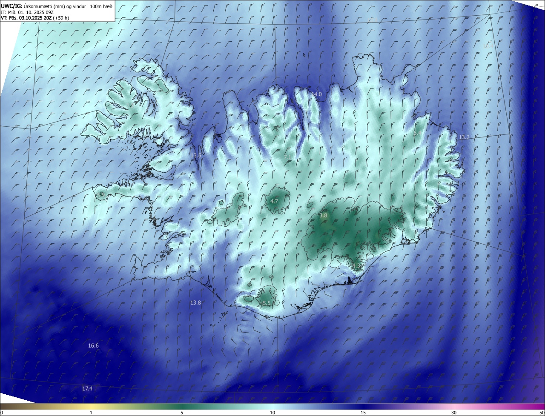Screen dimensions: 545x416
Task: Click the 10 tick on the color scale
Action: click(272, 413)
